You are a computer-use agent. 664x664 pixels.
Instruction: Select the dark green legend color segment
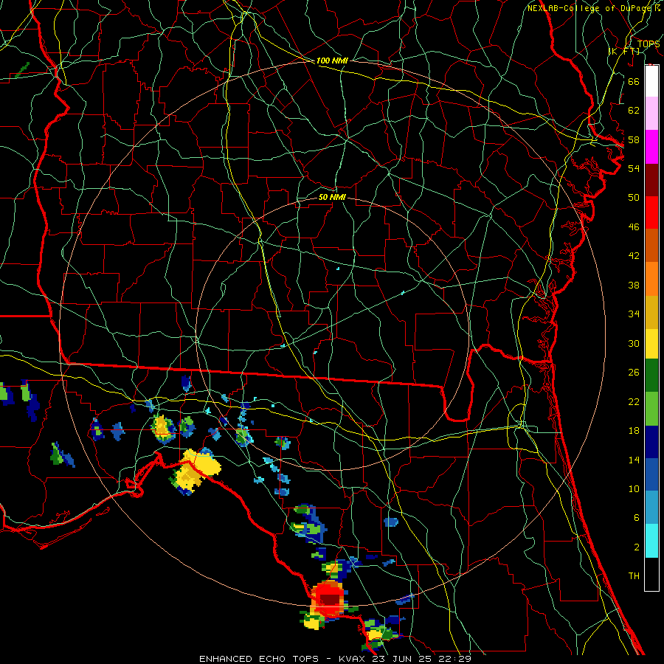[x=651, y=376]
